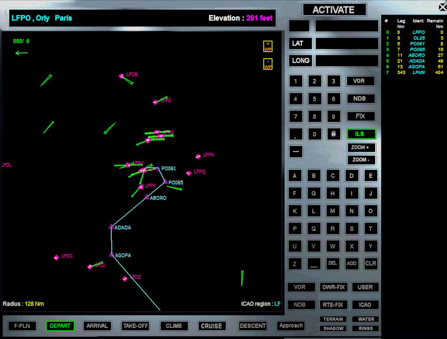Switch to the ARRIVAL tab
Screen dimensions: 447x339
(97, 326)
